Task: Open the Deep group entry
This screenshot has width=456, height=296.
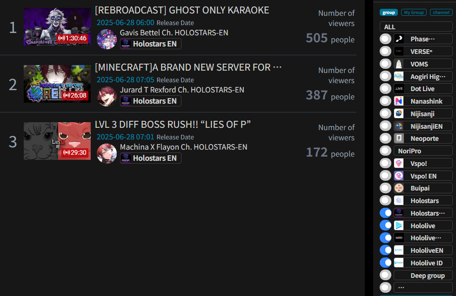Action: (423, 276)
